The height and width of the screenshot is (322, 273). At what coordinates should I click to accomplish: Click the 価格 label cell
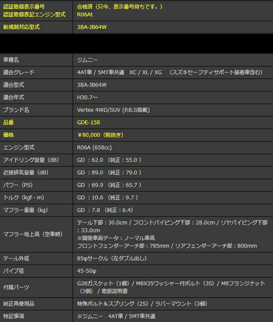tap(10, 135)
